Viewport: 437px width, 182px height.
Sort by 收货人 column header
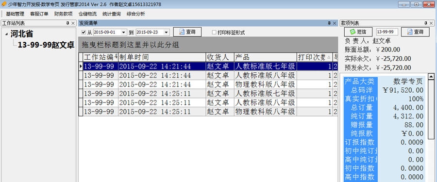click(x=220, y=57)
